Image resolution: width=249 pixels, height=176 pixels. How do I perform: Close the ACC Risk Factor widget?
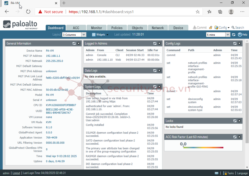239,137
